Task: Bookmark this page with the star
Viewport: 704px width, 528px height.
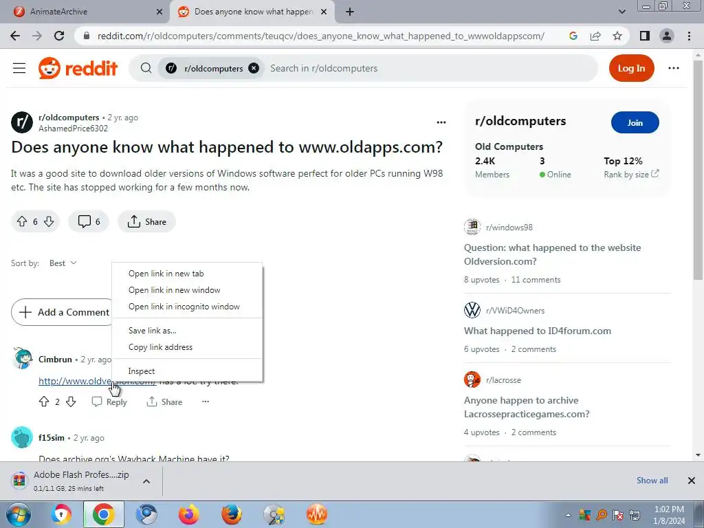Action: click(x=617, y=36)
